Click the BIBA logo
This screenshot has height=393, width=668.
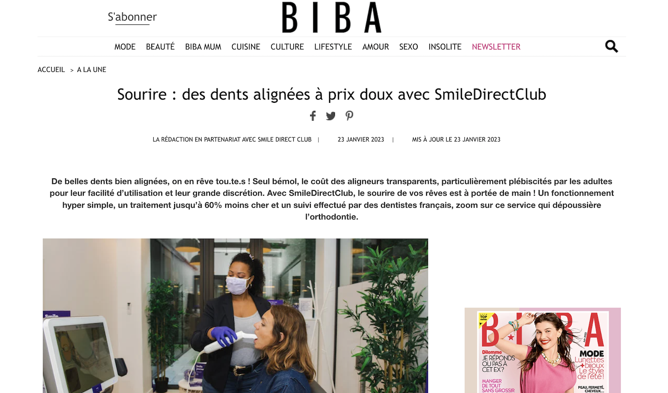[x=332, y=17]
